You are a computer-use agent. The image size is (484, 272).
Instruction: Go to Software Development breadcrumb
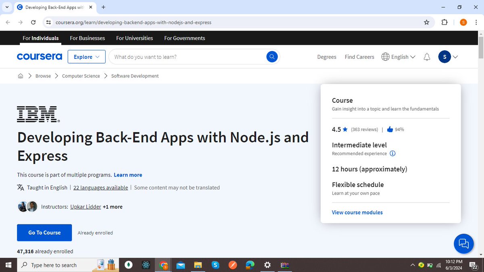click(x=135, y=76)
